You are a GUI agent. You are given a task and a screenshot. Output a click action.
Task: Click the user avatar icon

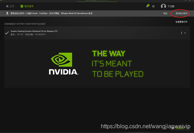click(163, 6)
